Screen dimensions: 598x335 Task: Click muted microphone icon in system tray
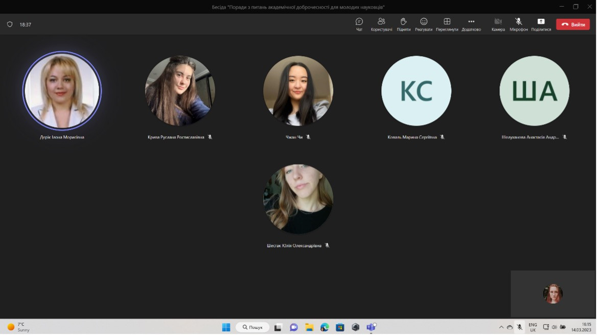pyautogui.click(x=519, y=327)
